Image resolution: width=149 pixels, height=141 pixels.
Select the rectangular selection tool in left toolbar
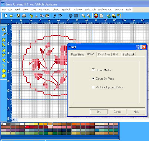coord(4,30)
